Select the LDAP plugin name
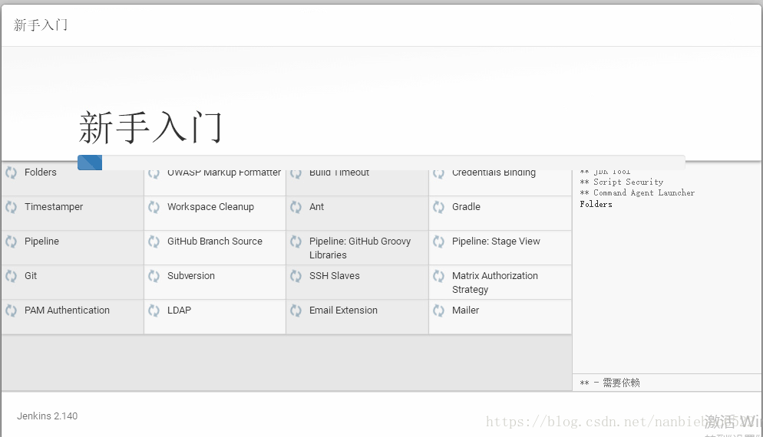The width and height of the screenshot is (763, 437). click(x=179, y=310)
